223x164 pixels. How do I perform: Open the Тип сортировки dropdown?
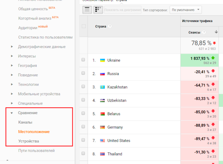186,10
